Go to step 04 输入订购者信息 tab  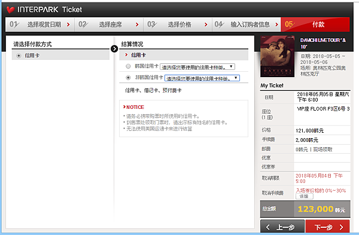tap(247, 25)
